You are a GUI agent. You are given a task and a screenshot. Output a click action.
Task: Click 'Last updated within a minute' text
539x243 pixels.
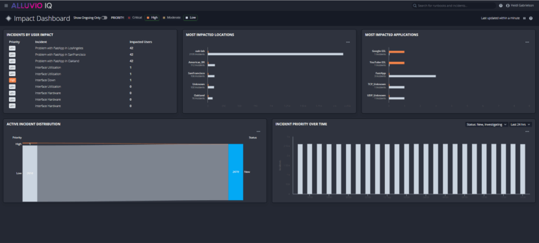500,18
